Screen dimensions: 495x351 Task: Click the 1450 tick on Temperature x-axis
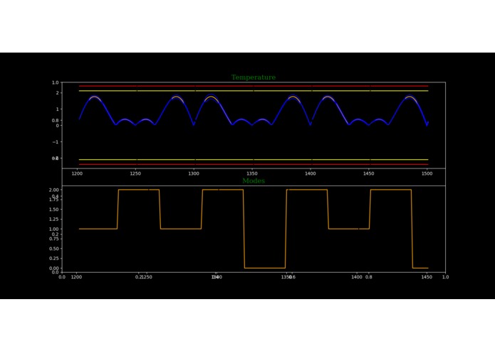(x=369, y=174)
